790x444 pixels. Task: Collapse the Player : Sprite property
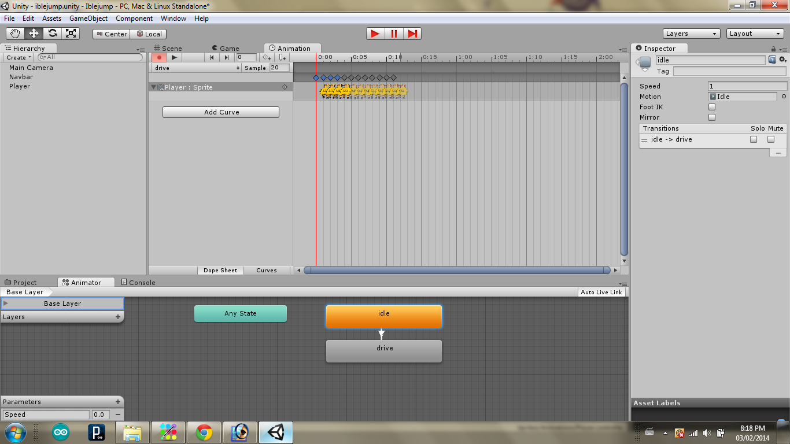(x=154, y=87)
